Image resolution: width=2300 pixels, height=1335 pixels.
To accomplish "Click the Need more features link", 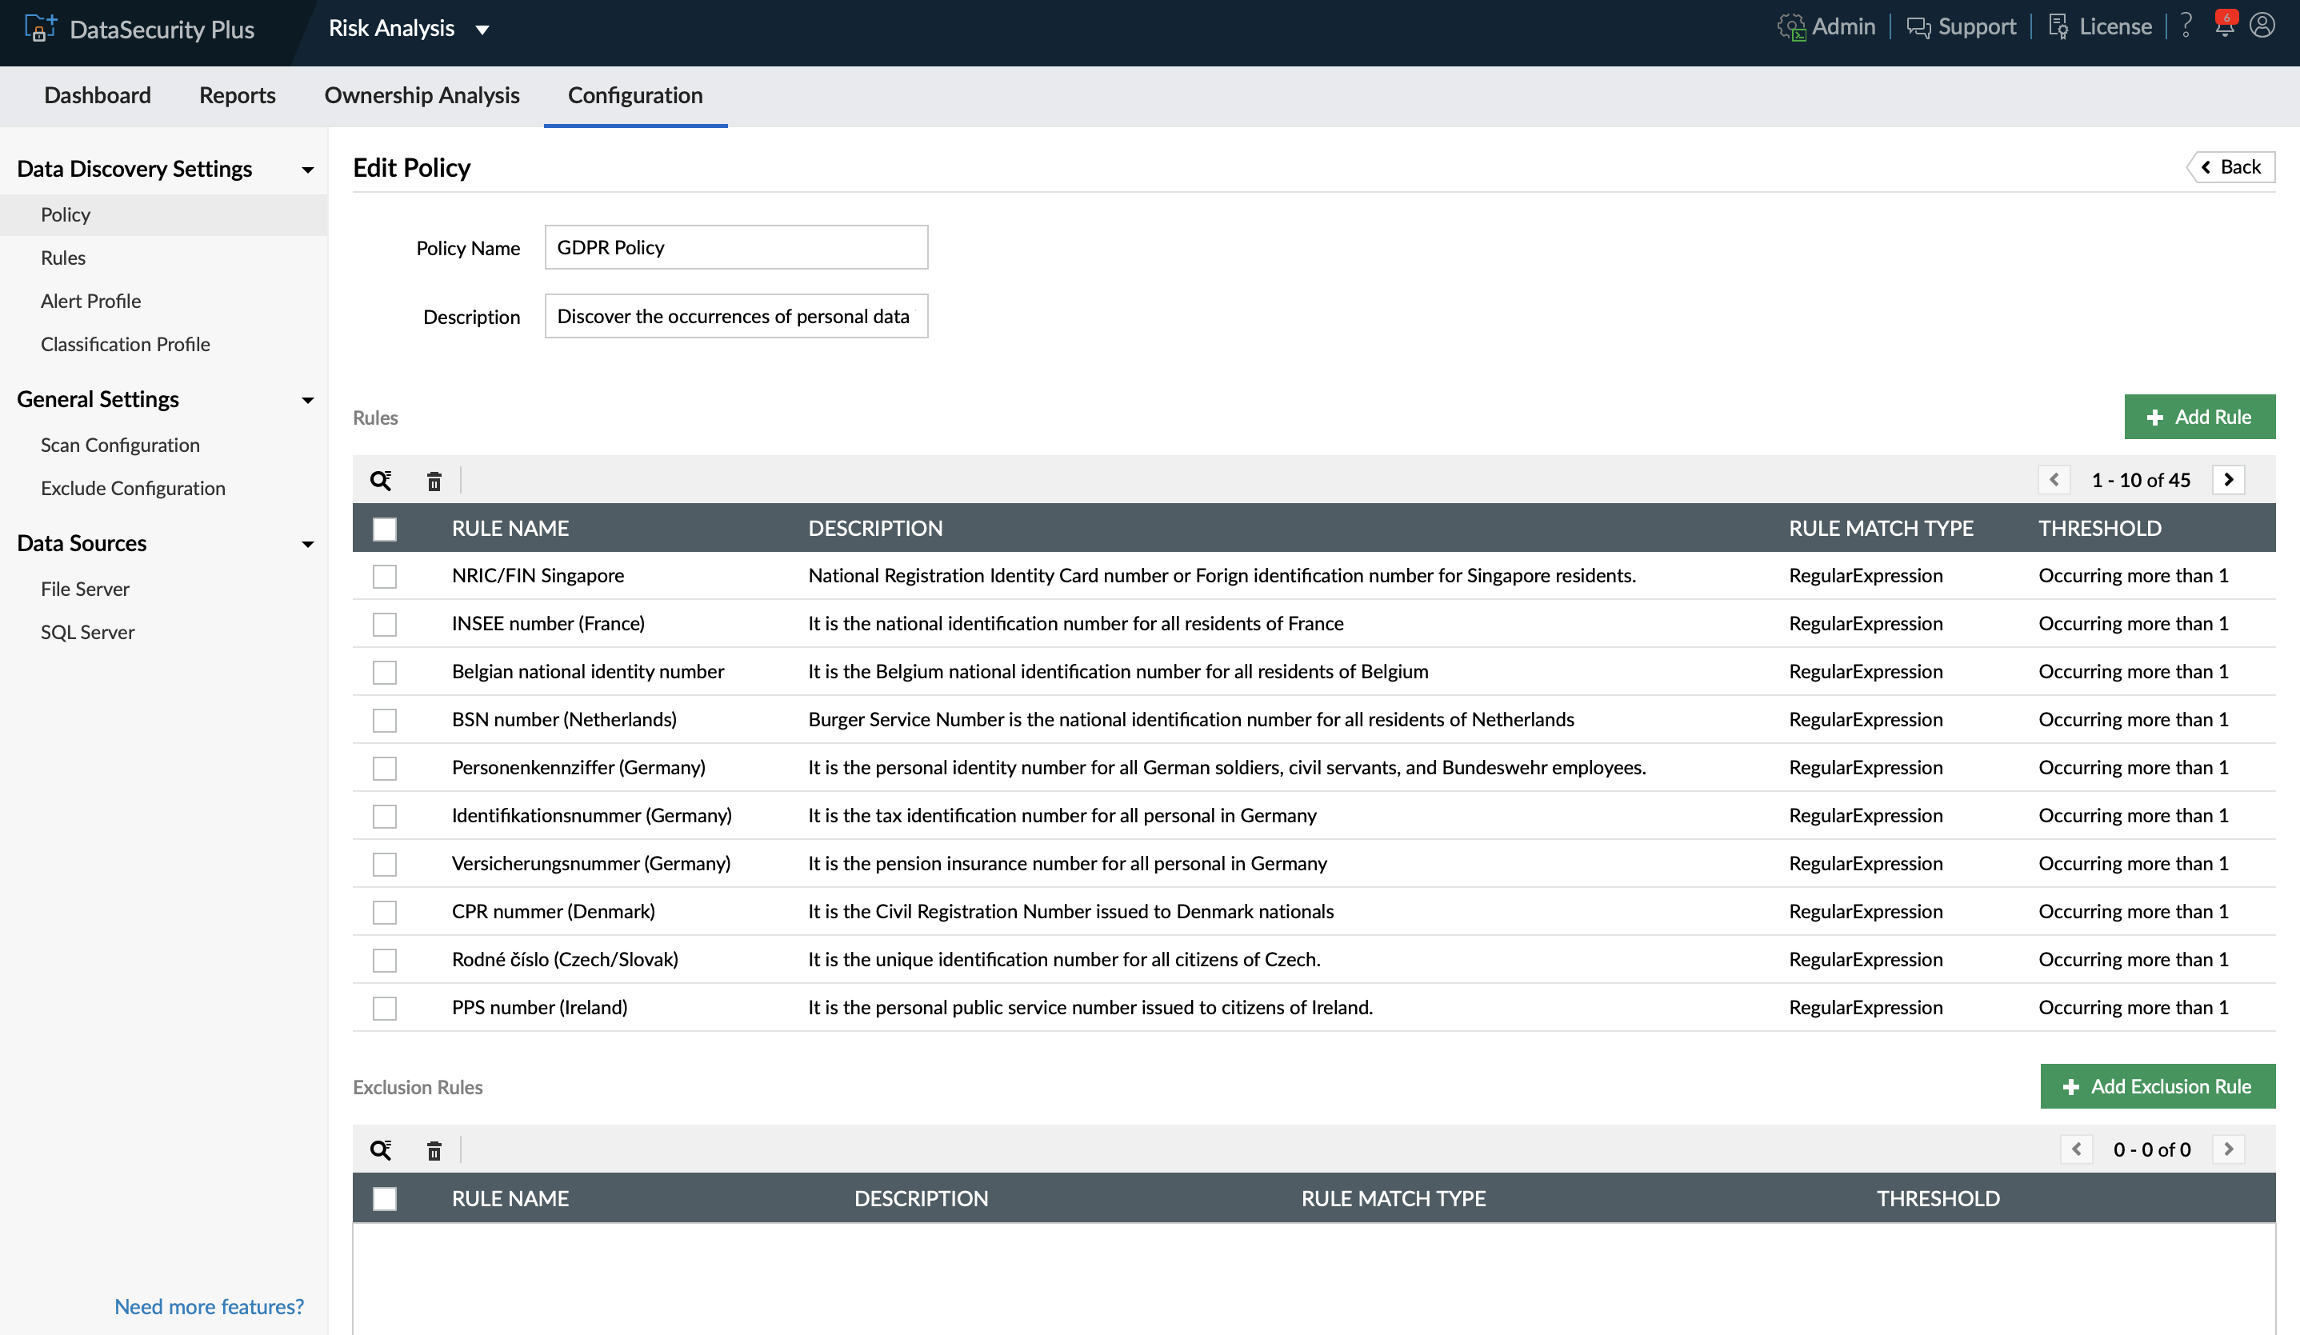I will 209,1307.
